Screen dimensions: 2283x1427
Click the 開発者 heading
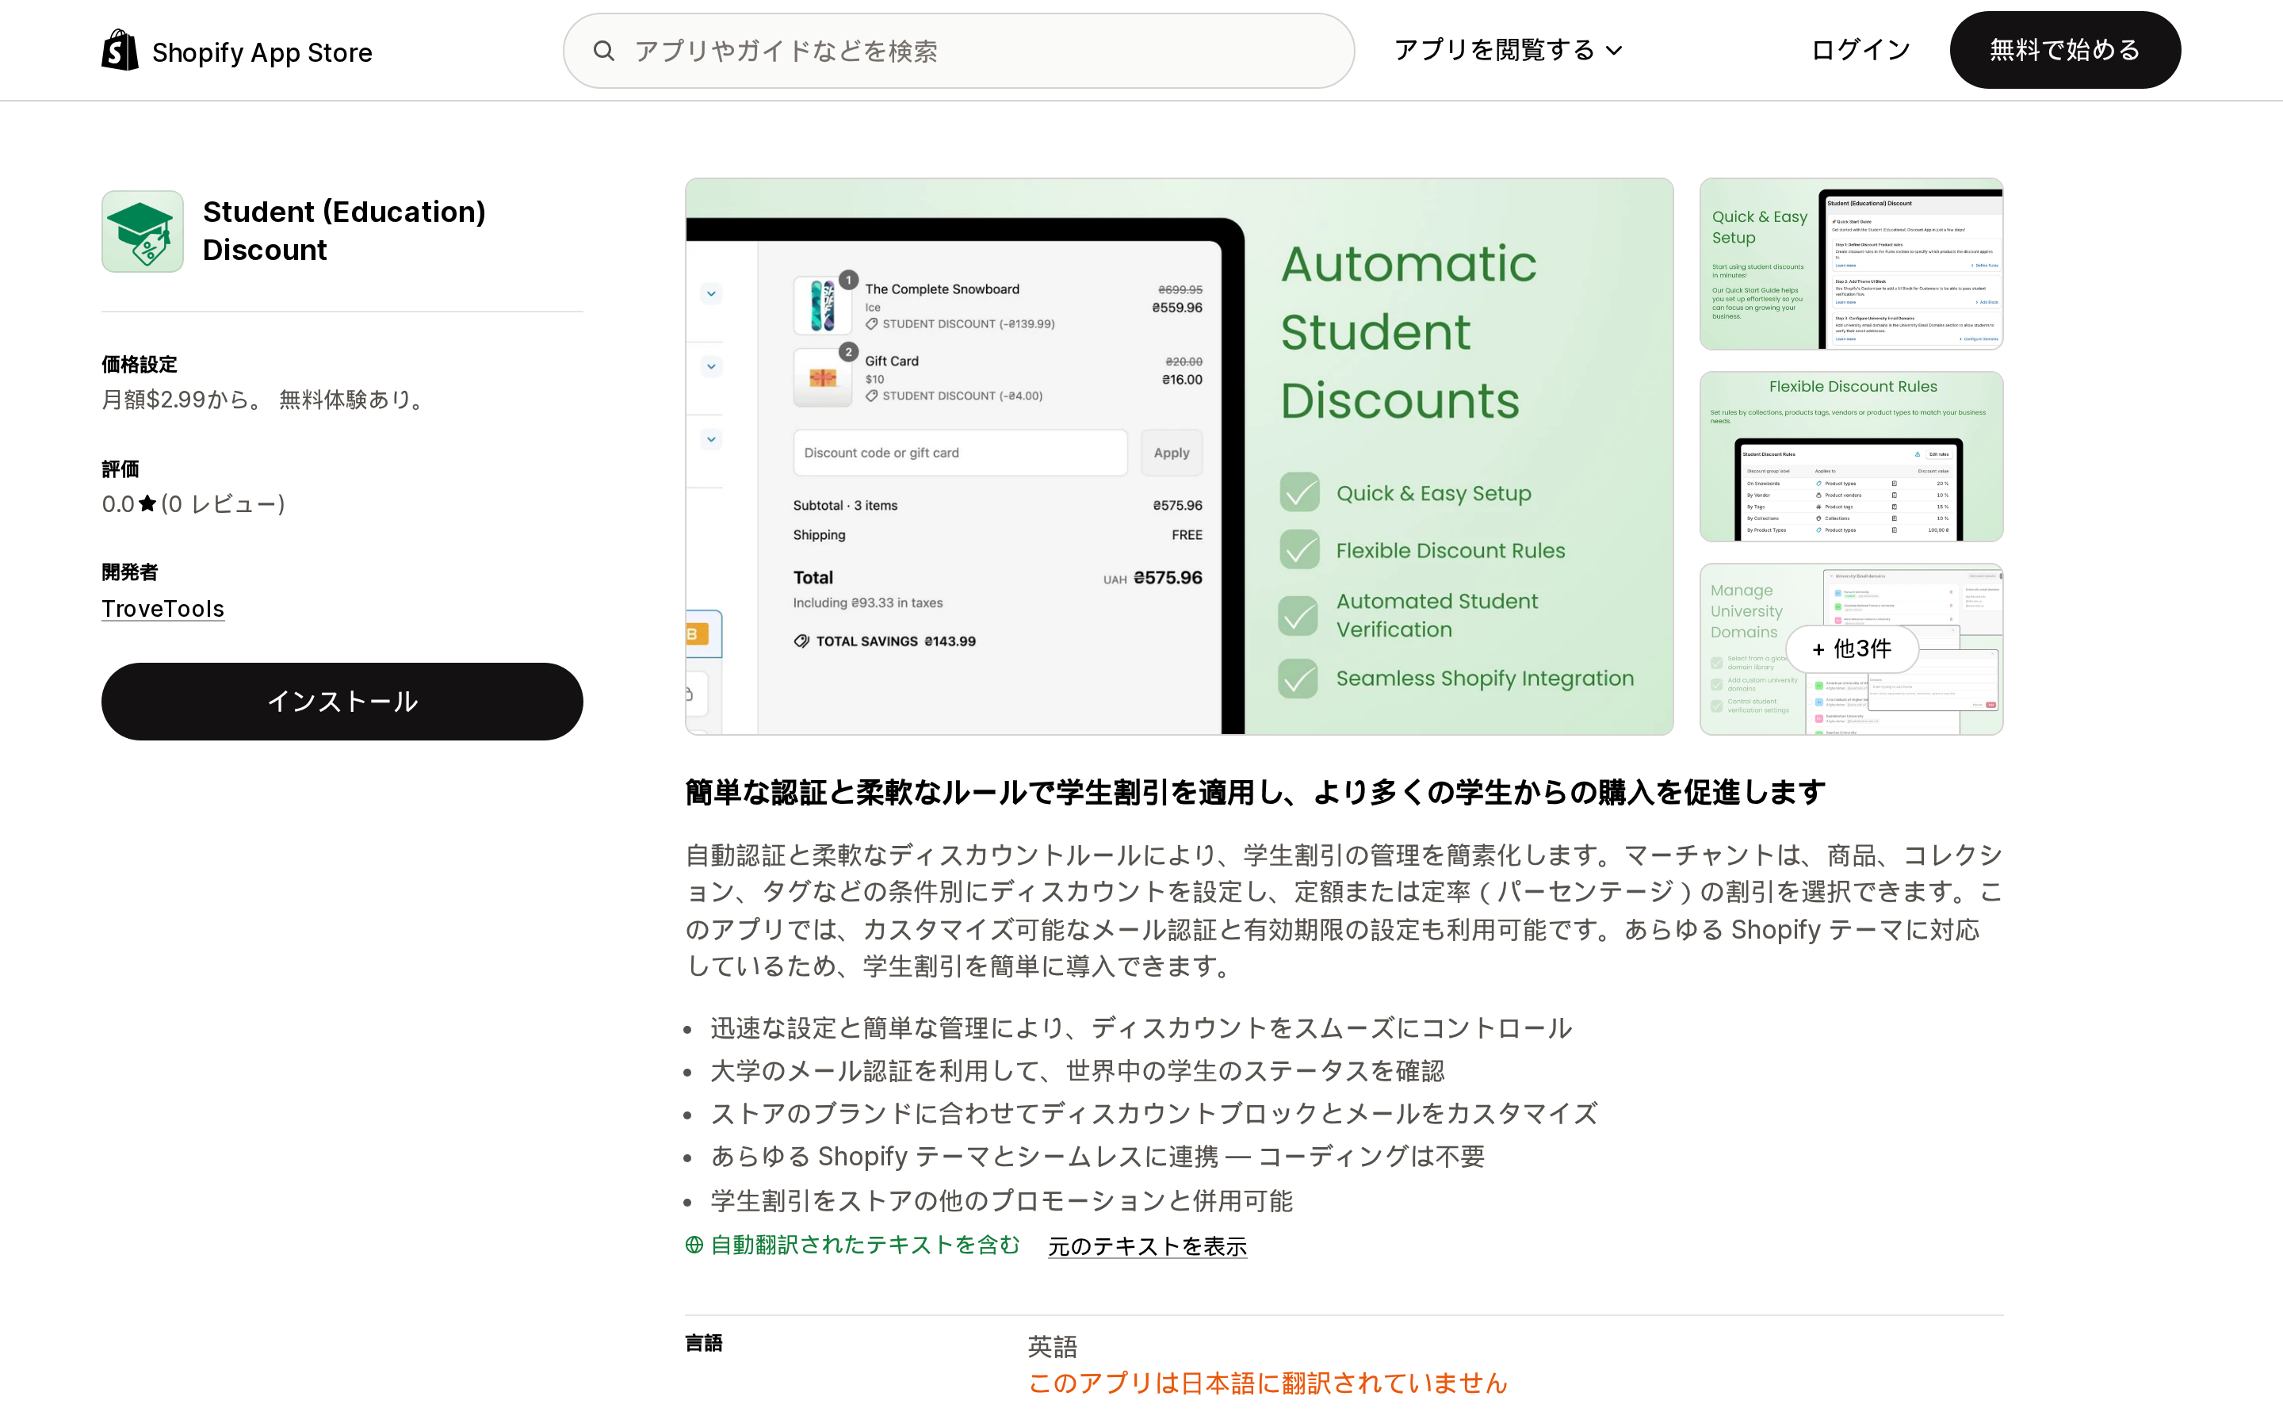[130, 572]
